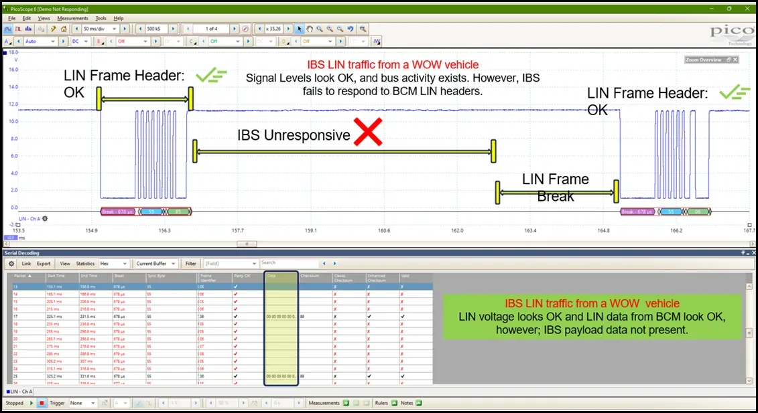Select the window zoom magnifier tool
The height and width of the screenshot is (413, 758).
tap(320, 29)
